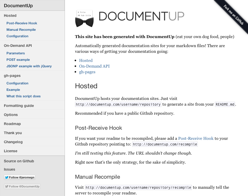Go to License section
The image size is (248, 196).
click(x=11, y=151)
